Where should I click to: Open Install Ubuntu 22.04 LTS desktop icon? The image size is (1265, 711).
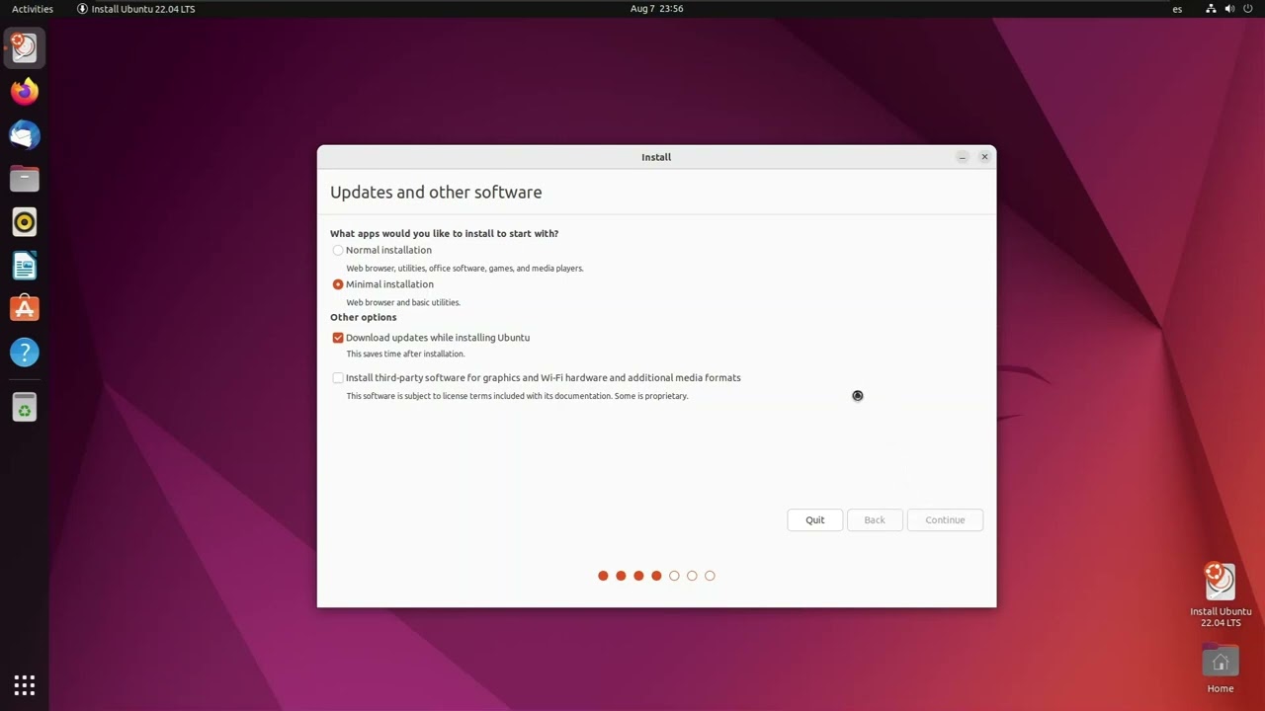click(x=1221, y=594)
